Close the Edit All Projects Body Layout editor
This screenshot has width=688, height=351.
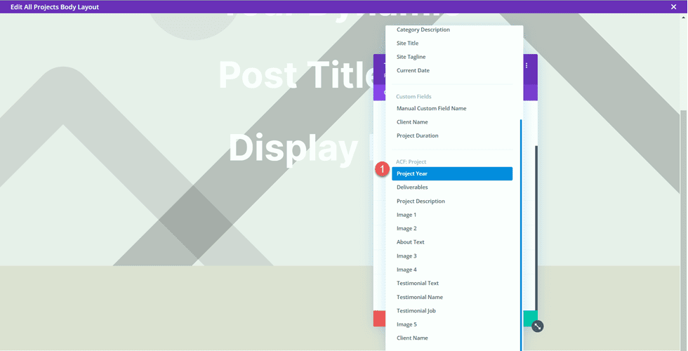(673, 6)
